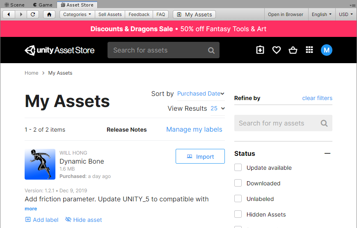Go to Asset Store home icon
This screenshot has height=228, width=357.
pos(49,14)
